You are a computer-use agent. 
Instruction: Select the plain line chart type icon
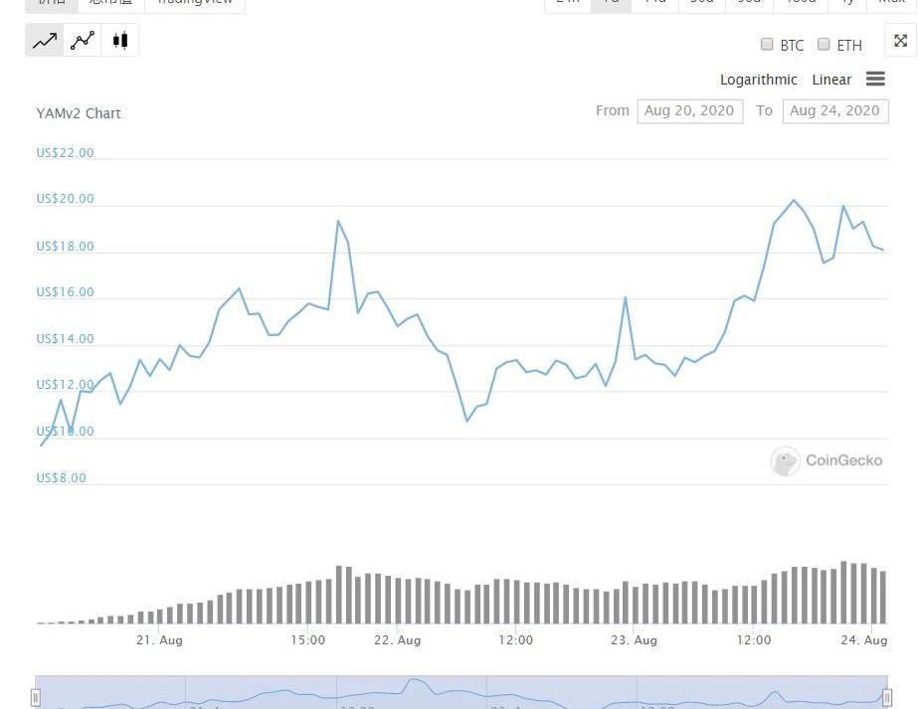click(x=45, y=41)
